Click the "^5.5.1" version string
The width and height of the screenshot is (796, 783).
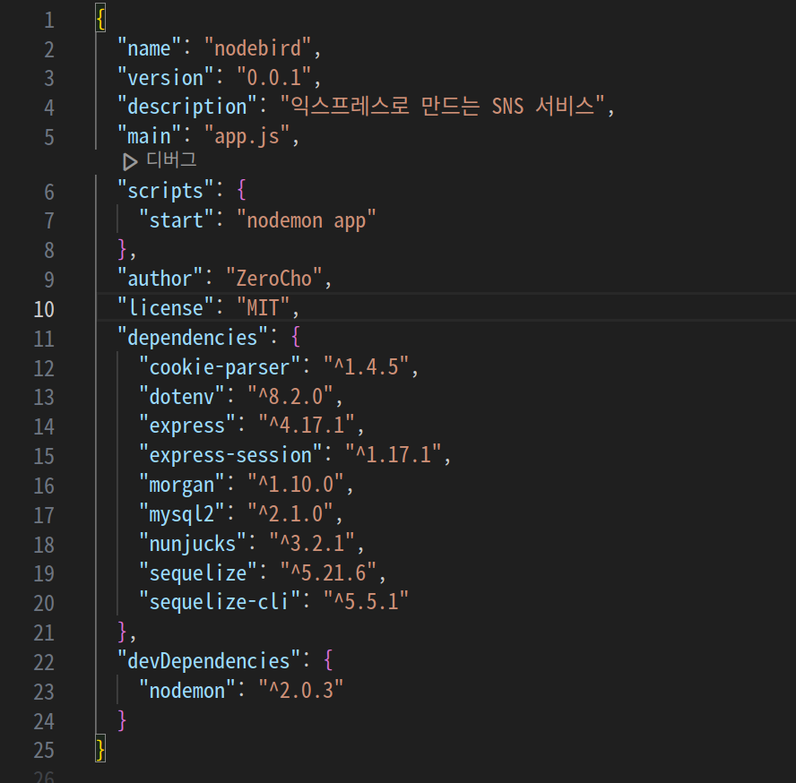click(366, 601)
